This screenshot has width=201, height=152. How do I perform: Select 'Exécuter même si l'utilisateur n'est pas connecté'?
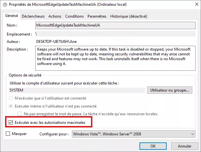(11, 106)
